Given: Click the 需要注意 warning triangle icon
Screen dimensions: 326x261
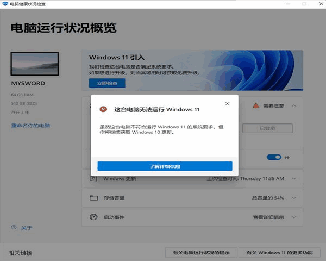Looking at the screenshot, I should (255, 106).
